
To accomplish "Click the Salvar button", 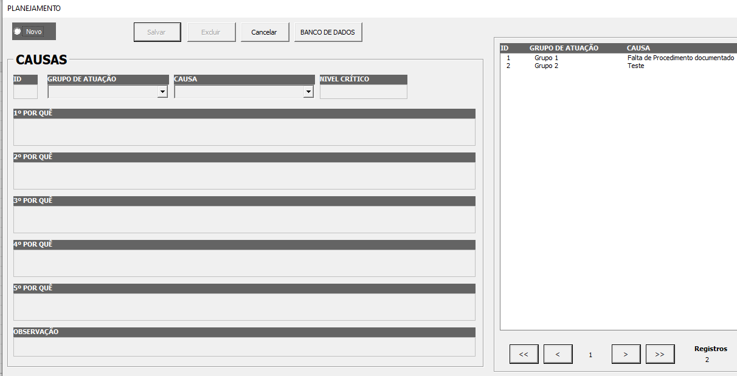I will coord(157,32).
